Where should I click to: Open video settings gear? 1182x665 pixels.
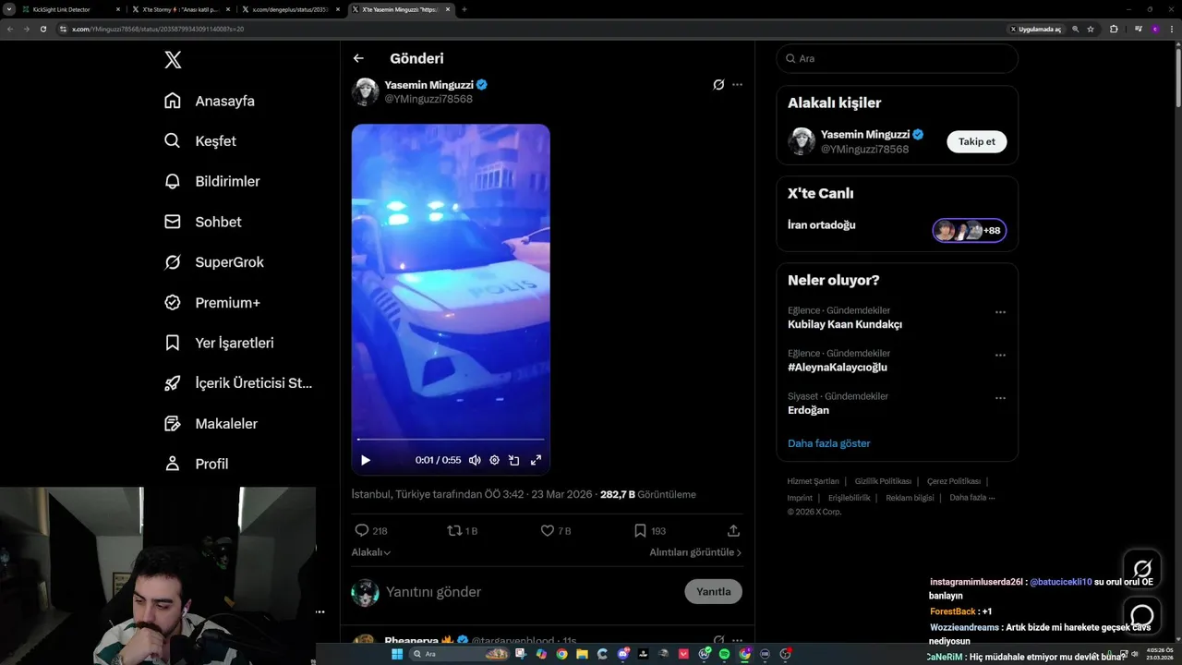[494, 460]
